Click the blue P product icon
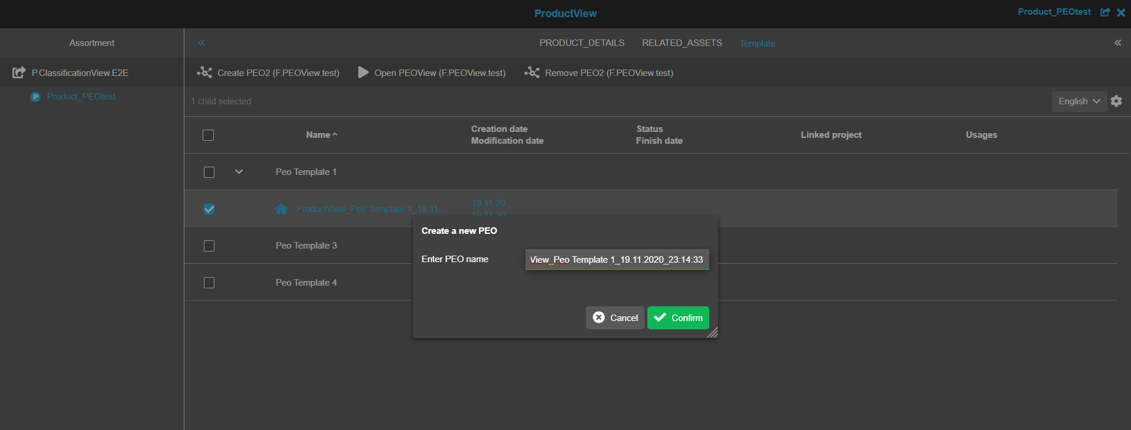The height and width of the screenshot is (430, 1131). [x=35, y=97]
